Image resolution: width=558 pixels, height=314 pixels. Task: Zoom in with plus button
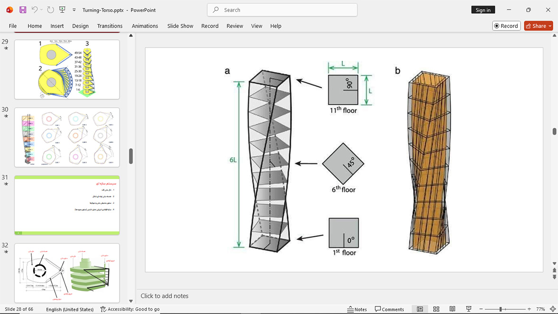529,309
